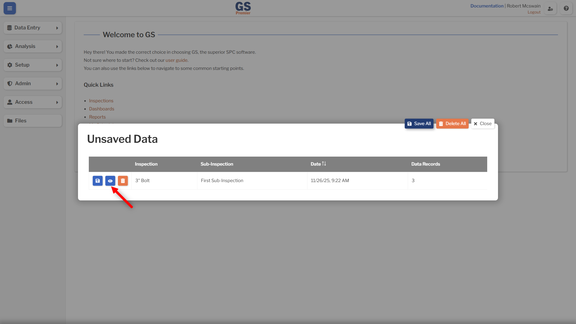Toggle the hamburger sidebar menu button

coord(10,8)
